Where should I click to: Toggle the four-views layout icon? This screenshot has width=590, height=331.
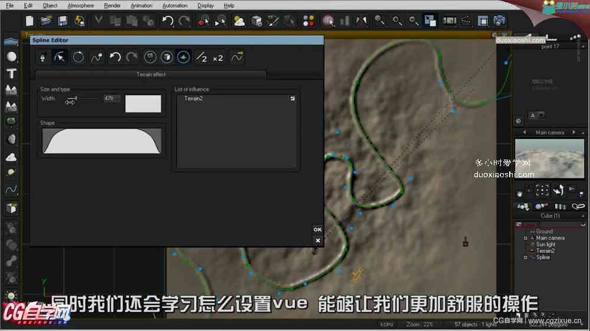(430, 21)
